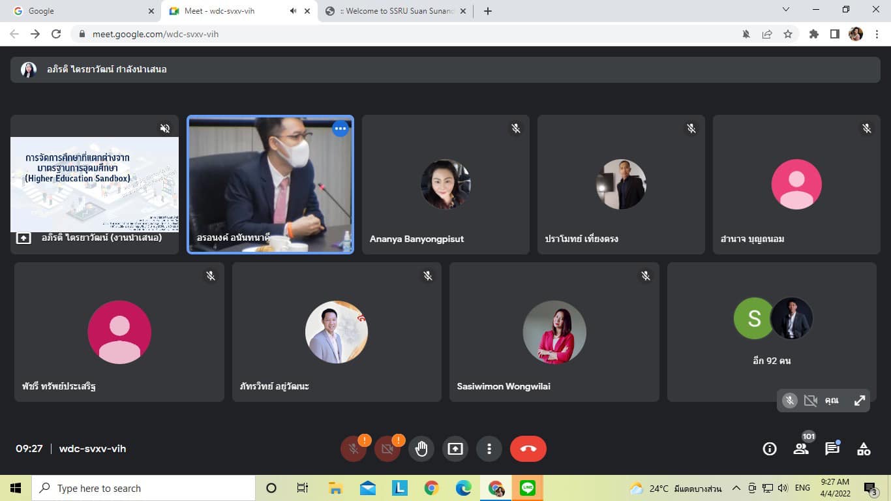The height and width of the screenshot is (501, 891).
Task: Expand self-view tile to full size
Action: 860,401
